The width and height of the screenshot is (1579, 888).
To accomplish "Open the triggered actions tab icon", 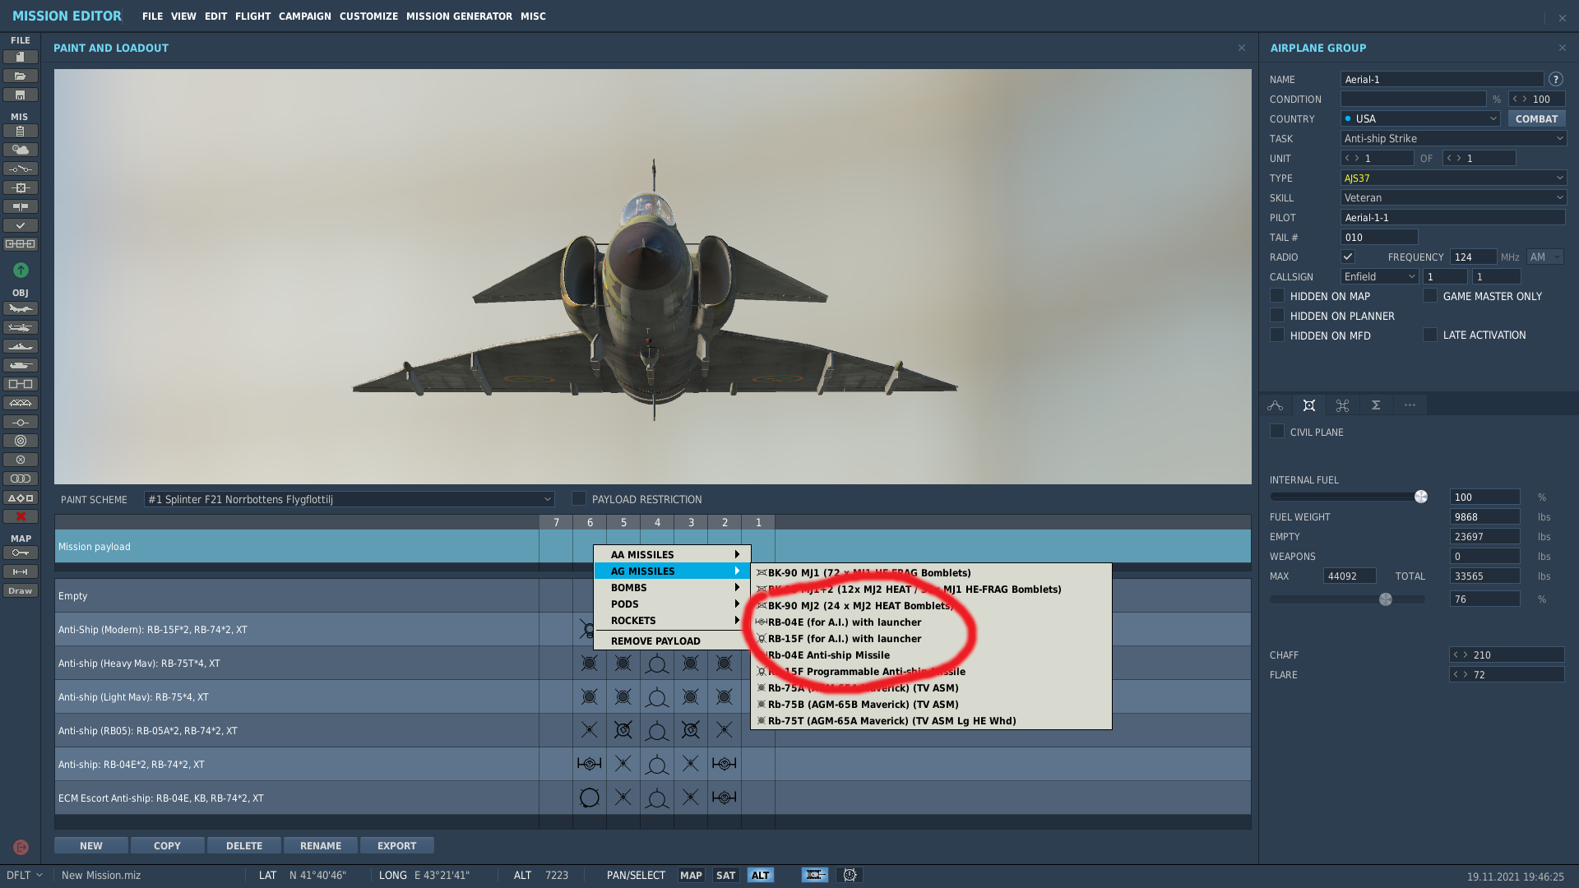I will pyautogui.click(x=1343, y=405).
